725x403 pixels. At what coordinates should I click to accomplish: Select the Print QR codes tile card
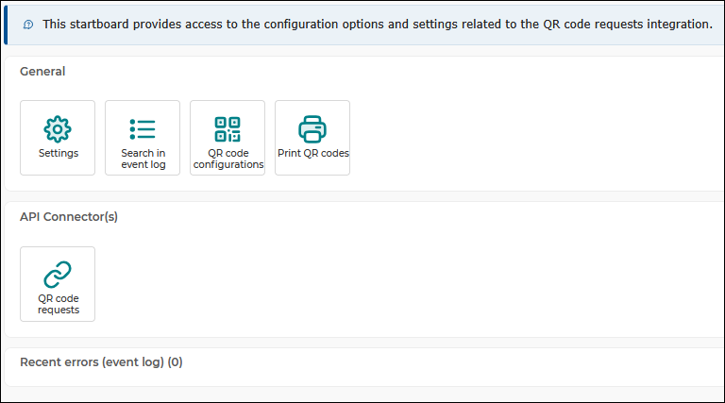pyautogui.click(x=312, y=138)
